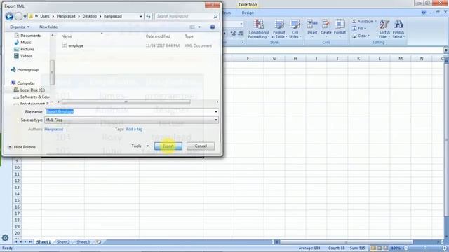Select Users in the address breadcrumb
Image resolution: width=449 pixels, height=252 pixels.
(x=45, y=16)
